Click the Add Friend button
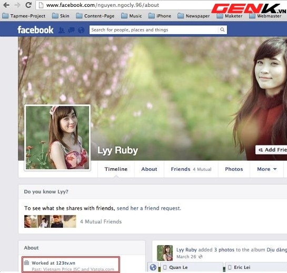Viewport: 287px width, 273px height. click(271, 150)
